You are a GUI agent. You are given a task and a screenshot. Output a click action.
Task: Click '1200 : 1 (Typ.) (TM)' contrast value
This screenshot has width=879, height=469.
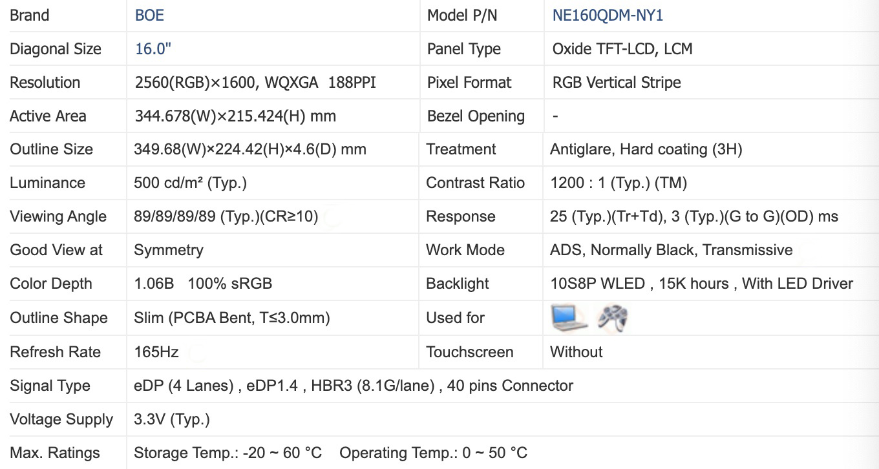point(619,183)
